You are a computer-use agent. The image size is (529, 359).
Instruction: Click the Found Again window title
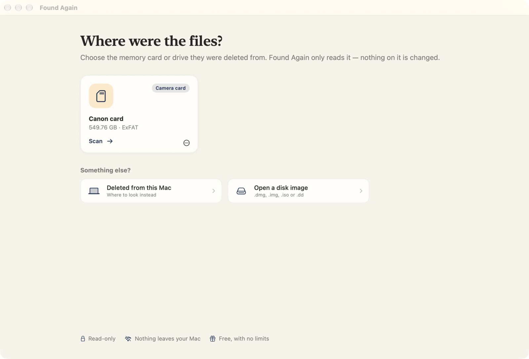[x=59, y=8]
